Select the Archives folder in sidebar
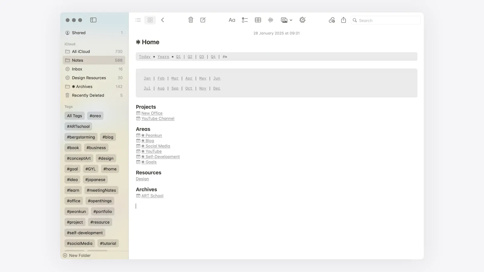This screenshot has height=272, width=484. (x=84, y=86)
